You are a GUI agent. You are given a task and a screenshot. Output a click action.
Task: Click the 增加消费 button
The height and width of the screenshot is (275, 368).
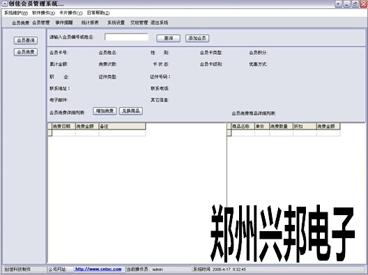(x=105, y=111)
